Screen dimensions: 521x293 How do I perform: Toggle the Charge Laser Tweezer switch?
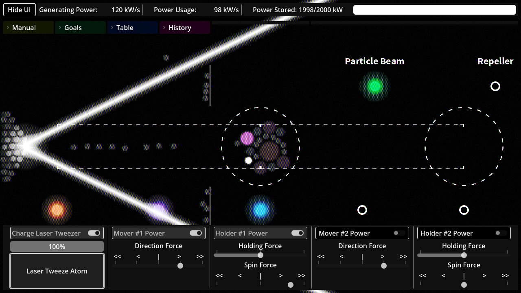(94, 233)
